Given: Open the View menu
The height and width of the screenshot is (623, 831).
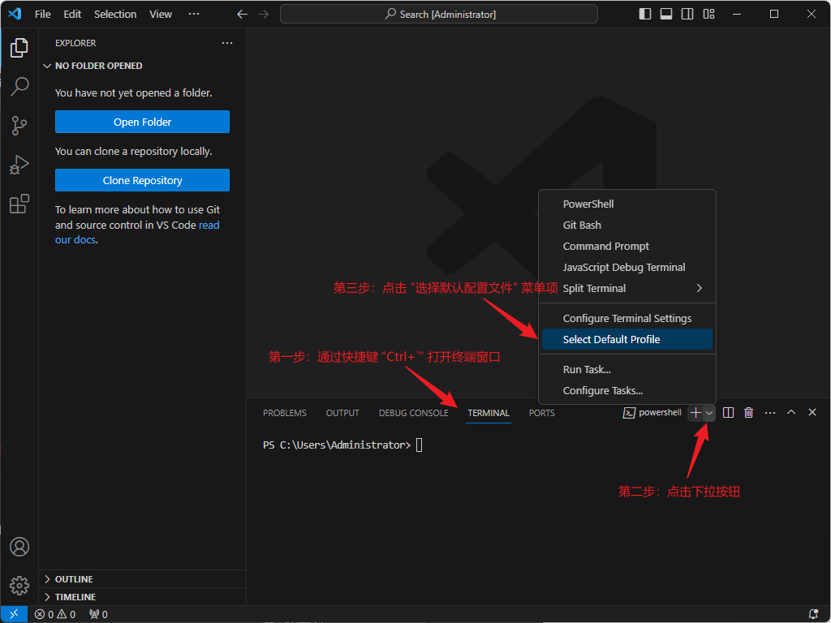Looking at the screenshot, I should coord(161,15).
